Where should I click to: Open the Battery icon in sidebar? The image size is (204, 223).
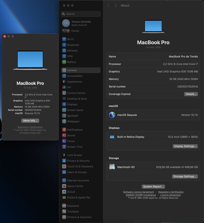point(64,62)
